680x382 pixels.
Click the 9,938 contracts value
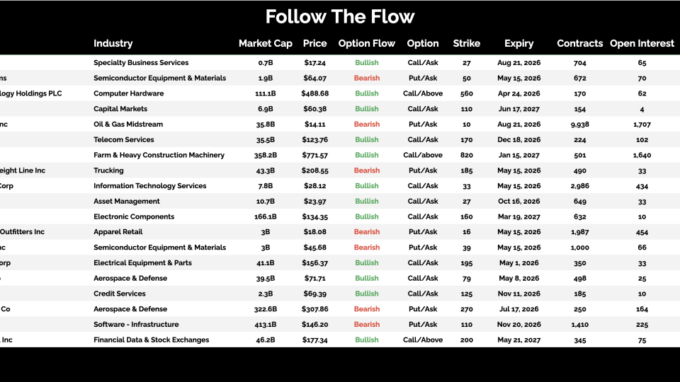[580, 125]
